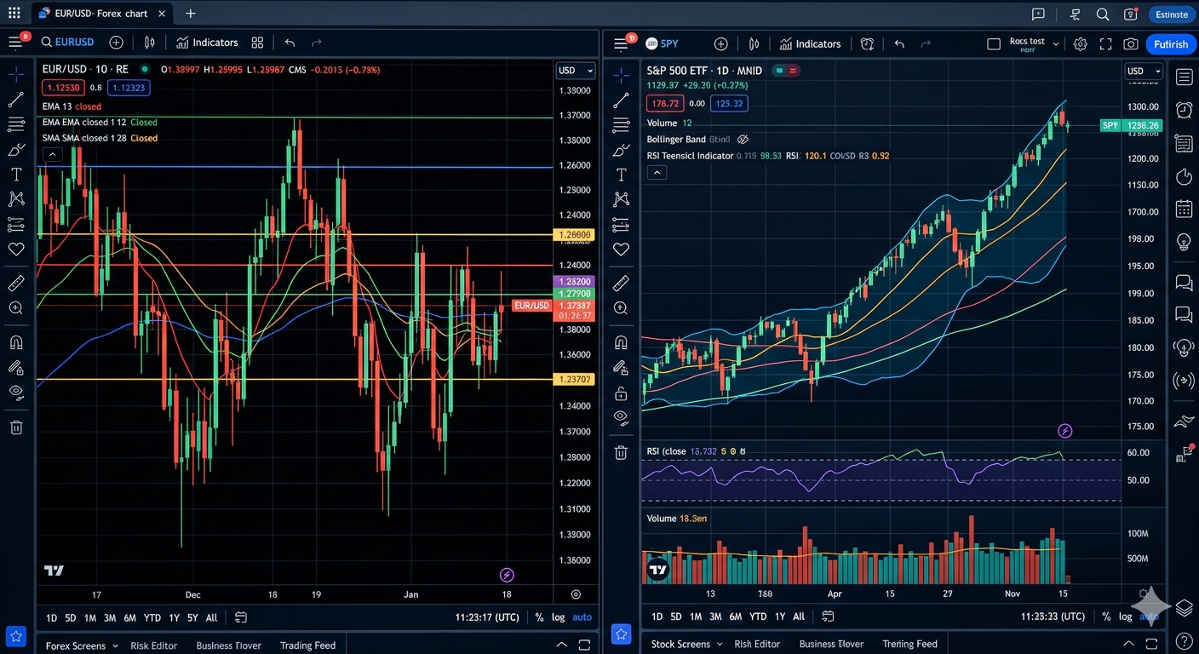Collapse indicator legend on EURUSD chart

point(53,154)
